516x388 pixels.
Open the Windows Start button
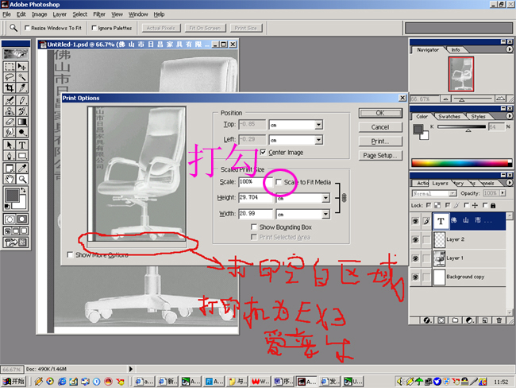[13, 382]
